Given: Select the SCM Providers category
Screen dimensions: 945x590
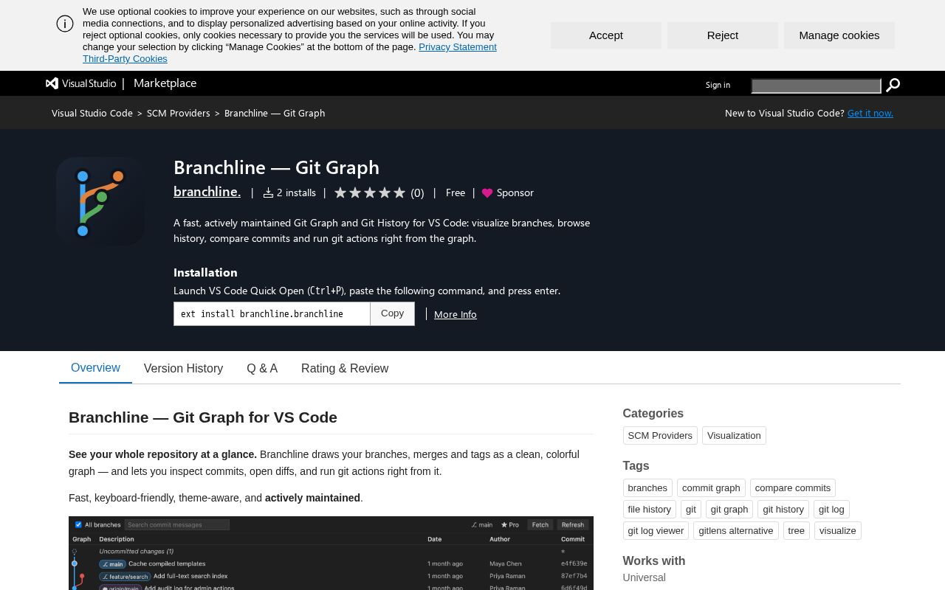Looking at the screenshot, I should point(660,436).
